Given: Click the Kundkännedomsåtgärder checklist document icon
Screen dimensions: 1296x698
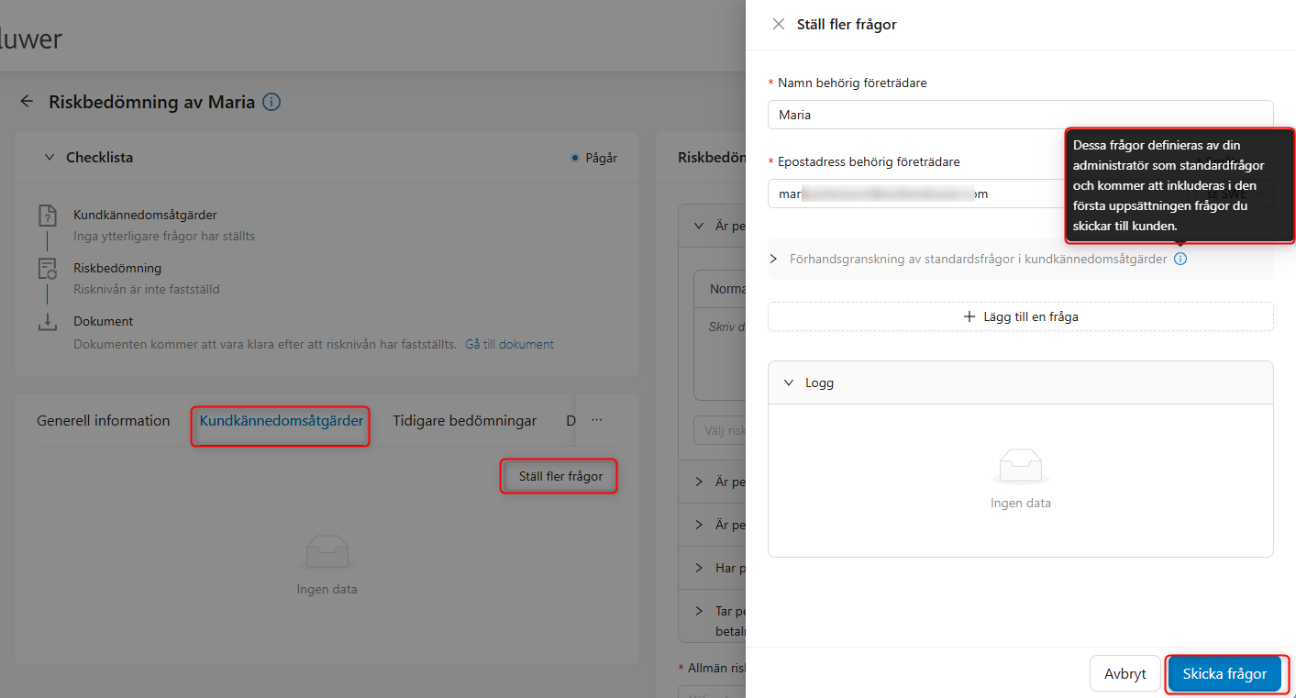Looking at the screenshot, I should pos(48,216).
